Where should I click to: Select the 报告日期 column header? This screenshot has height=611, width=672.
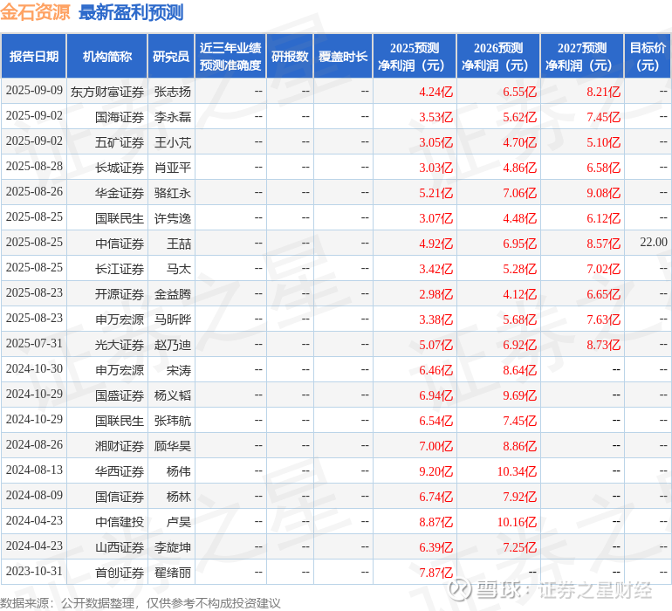click(34, 56)
